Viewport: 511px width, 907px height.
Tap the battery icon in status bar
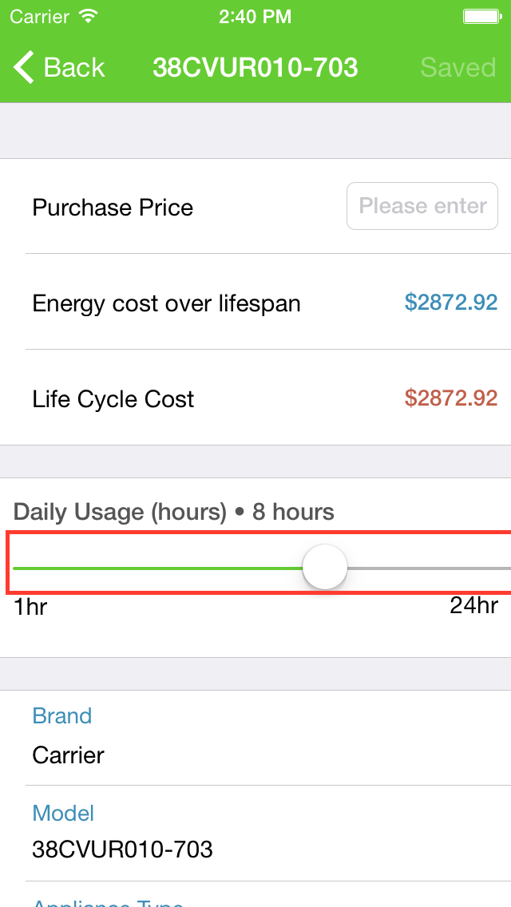coord(481,16)
